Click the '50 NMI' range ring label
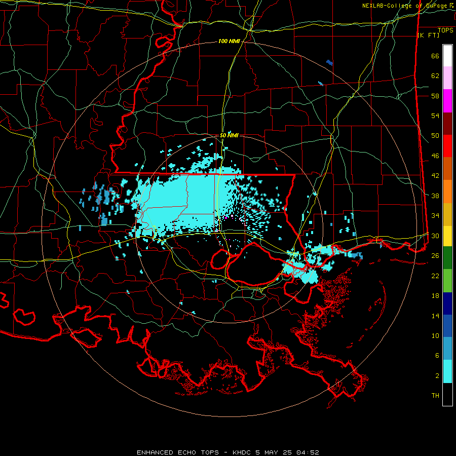Viewport: 456px width, 456px height. (229, 135)
